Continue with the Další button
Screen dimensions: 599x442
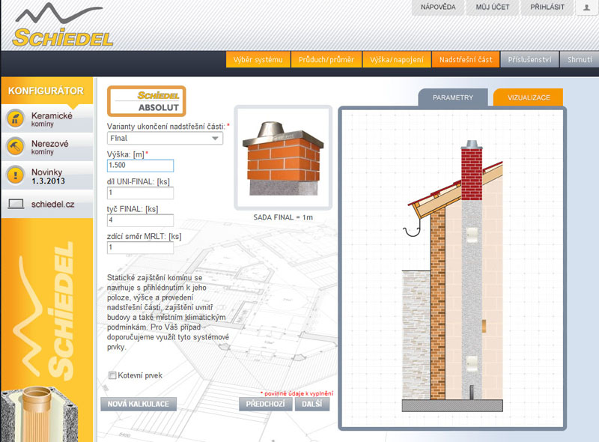click(x=312, y=404)
